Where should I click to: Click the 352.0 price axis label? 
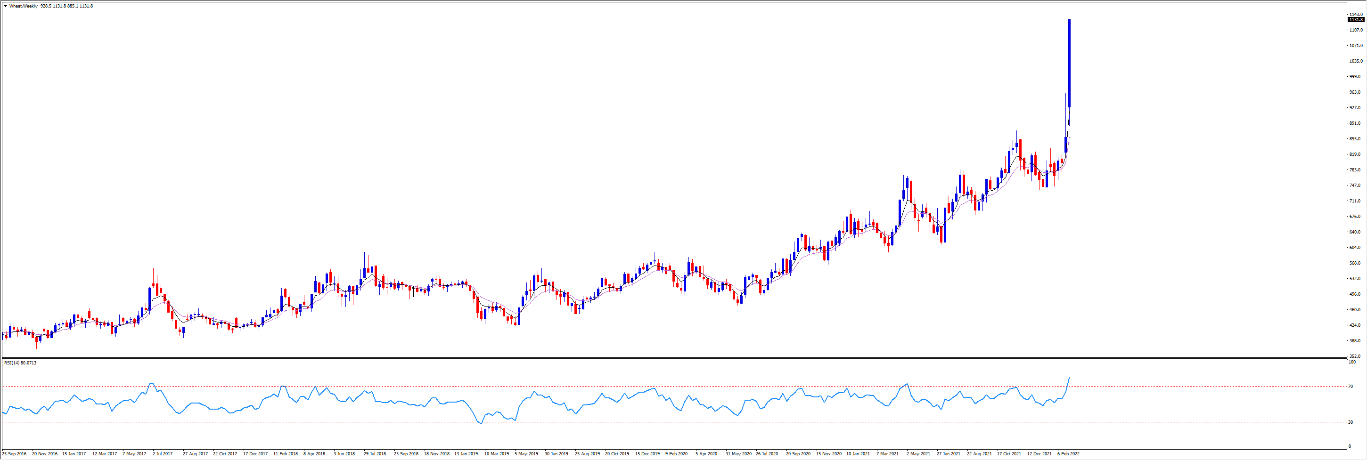pyautogui.click(x=1355, y=356)
